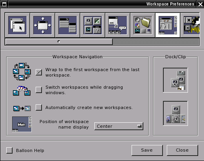Click the selected Workspace Preferences icon
The image size is (204, 161).
point(168,25)
